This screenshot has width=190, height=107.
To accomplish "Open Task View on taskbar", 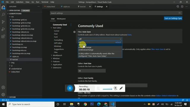I will pyautogui.click(x=64, y=104).
